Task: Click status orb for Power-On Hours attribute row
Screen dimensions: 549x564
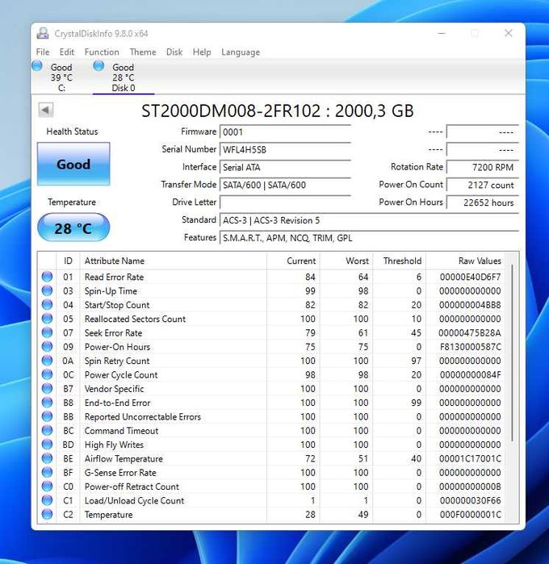Action: [x=47, y=347]
